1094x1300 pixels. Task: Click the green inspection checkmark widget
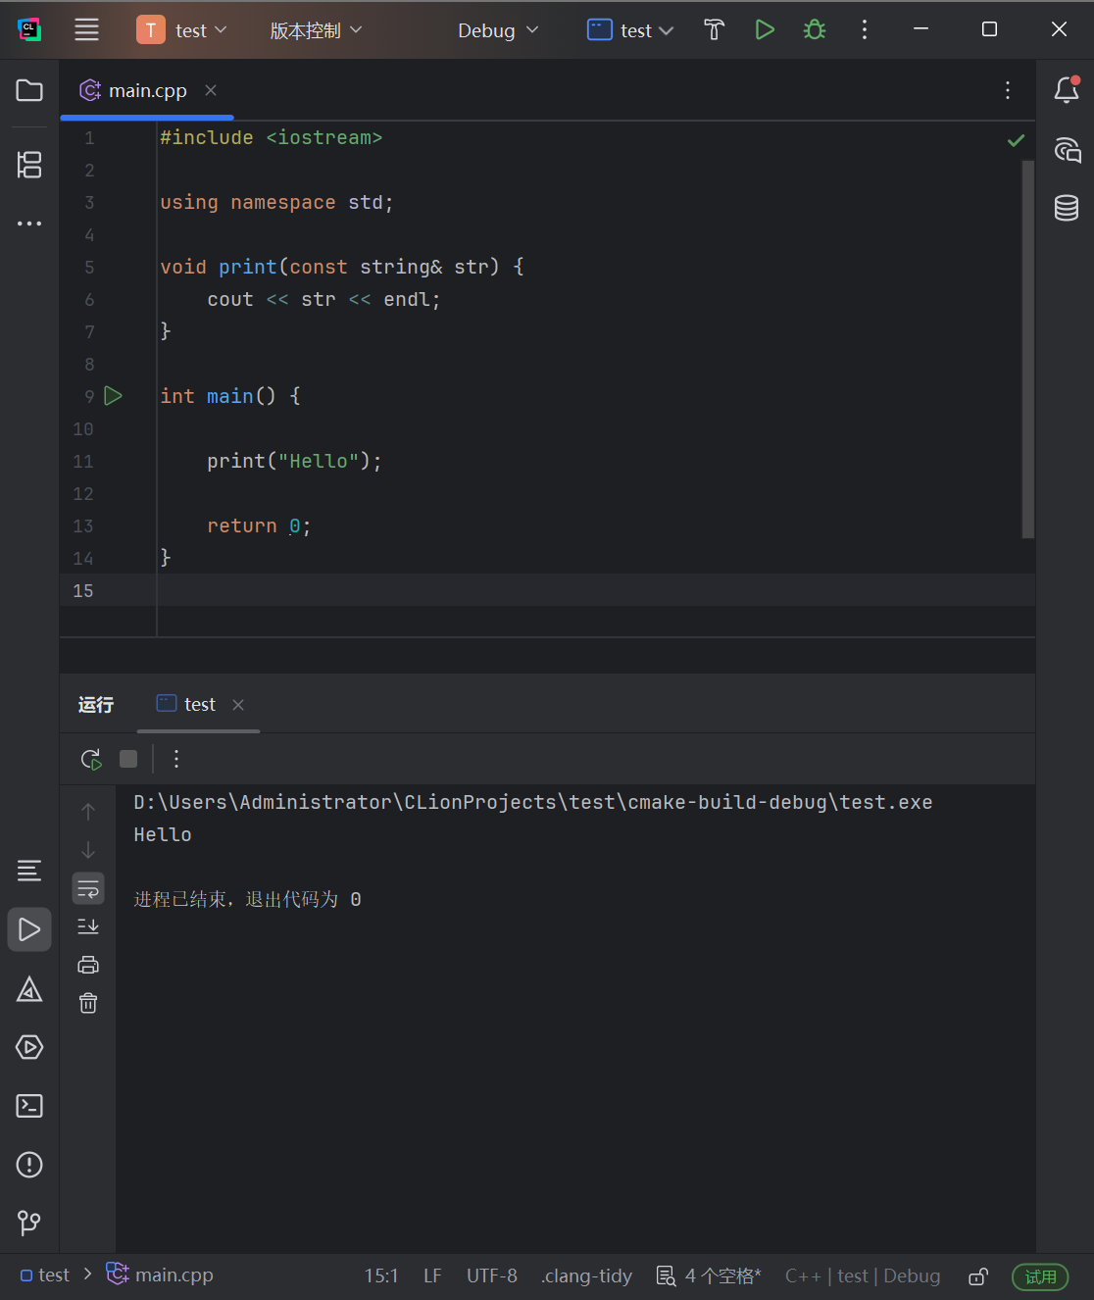1016,140
